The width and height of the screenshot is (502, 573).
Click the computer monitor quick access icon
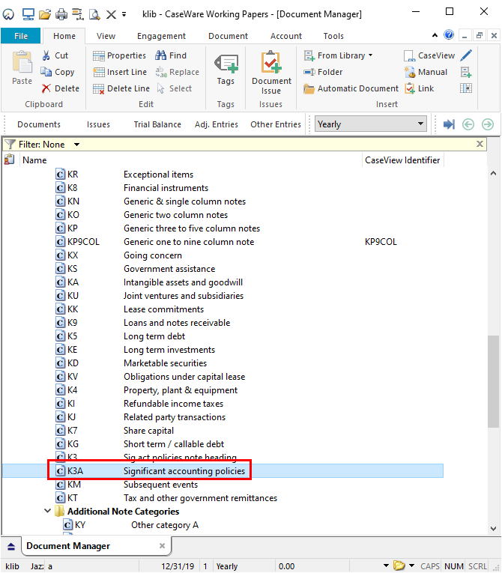pyautogui.click(x=28, y=14)
